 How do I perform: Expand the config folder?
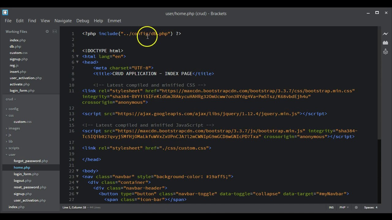coord(13,109)
